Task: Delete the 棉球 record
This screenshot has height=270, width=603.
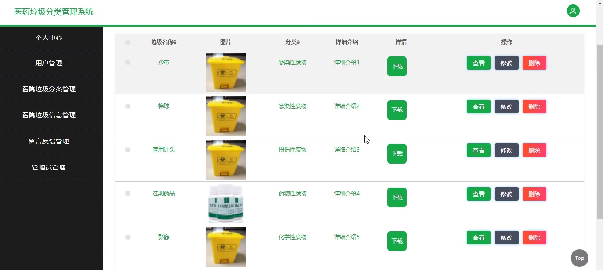Action: (534, 107)
